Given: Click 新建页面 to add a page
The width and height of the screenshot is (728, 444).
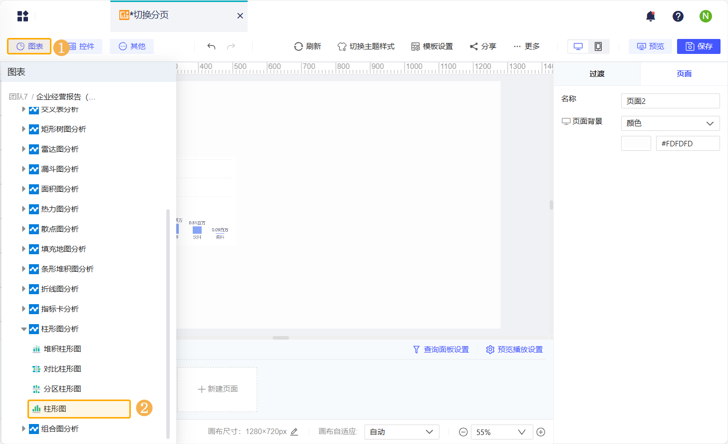Looking at the screenshot, I should click(217, 390).
